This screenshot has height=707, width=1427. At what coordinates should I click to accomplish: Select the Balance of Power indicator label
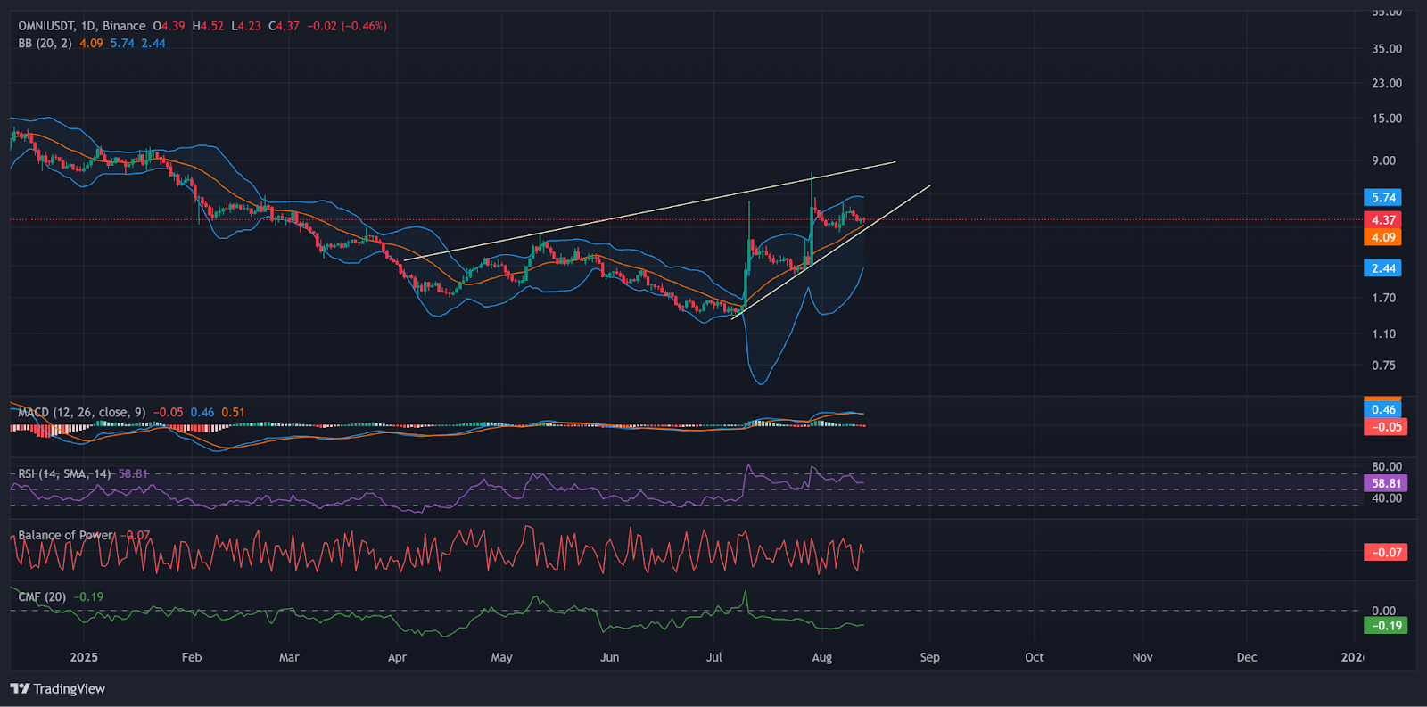pos(66,535)
